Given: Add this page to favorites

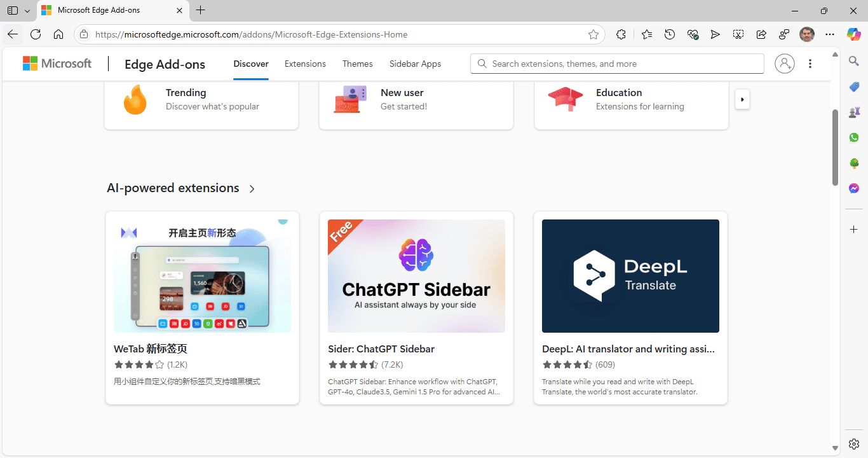Looking at the screenshot, I should point(593,34).
